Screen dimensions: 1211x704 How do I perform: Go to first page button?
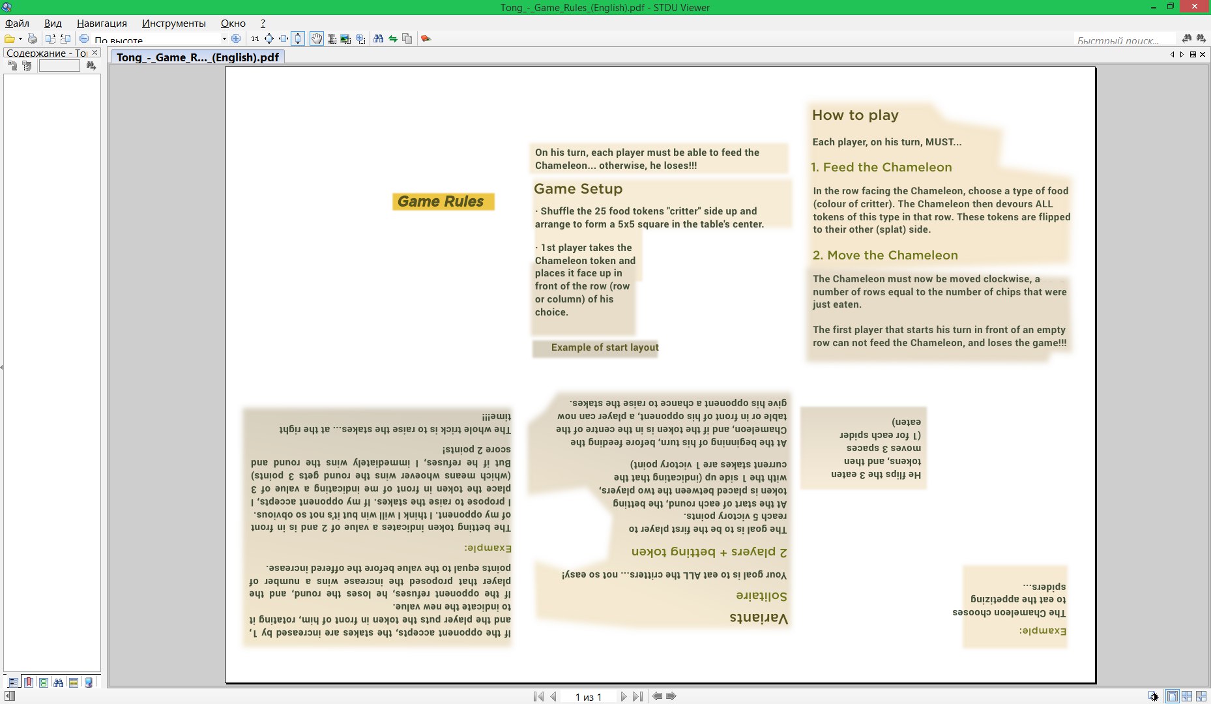click(x=538, y=697)
